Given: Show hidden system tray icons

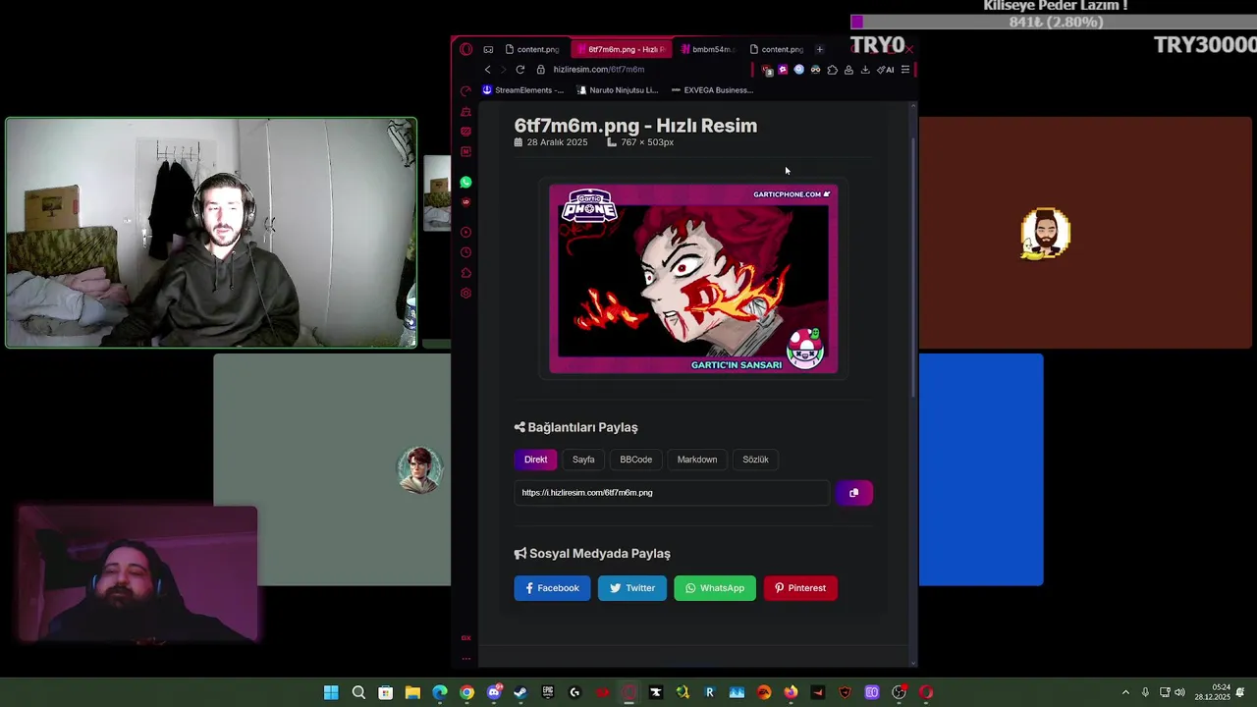Looking at the screenshot, I should [x=1125, y=692].
